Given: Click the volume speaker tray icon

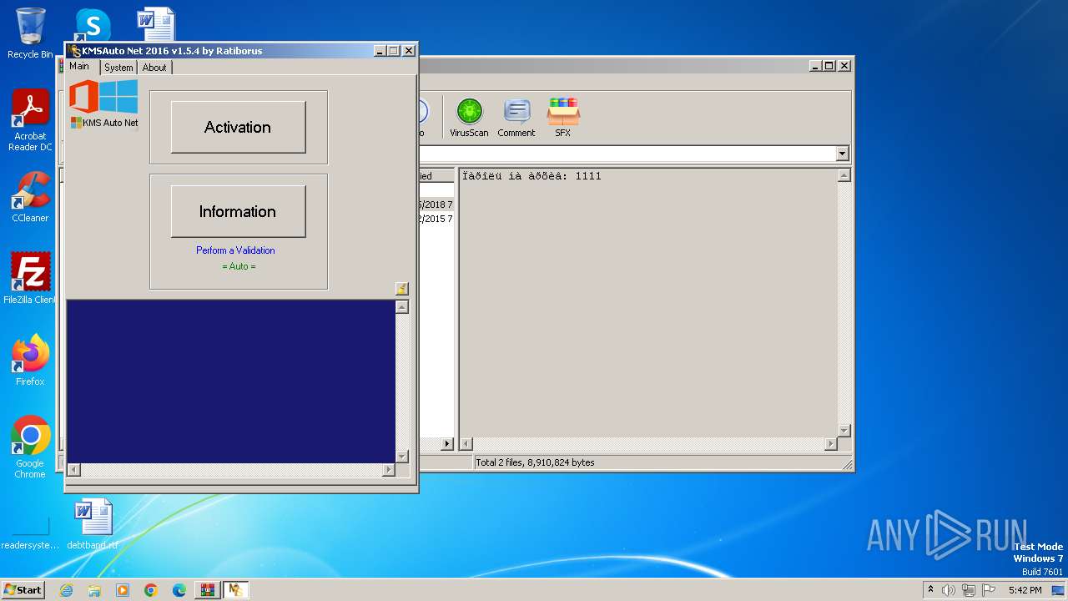Looking at the screenshot, I should 949,590.
